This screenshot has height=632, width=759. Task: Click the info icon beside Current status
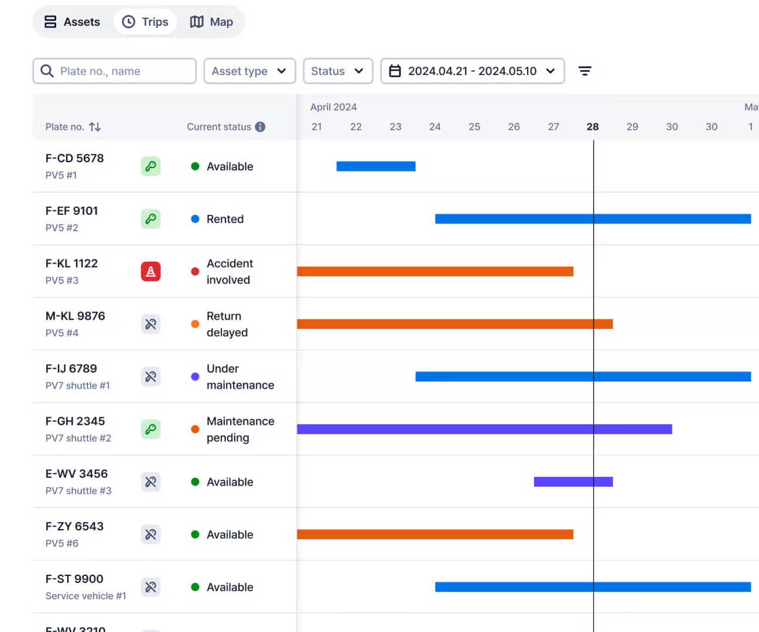tap(260, 127)
